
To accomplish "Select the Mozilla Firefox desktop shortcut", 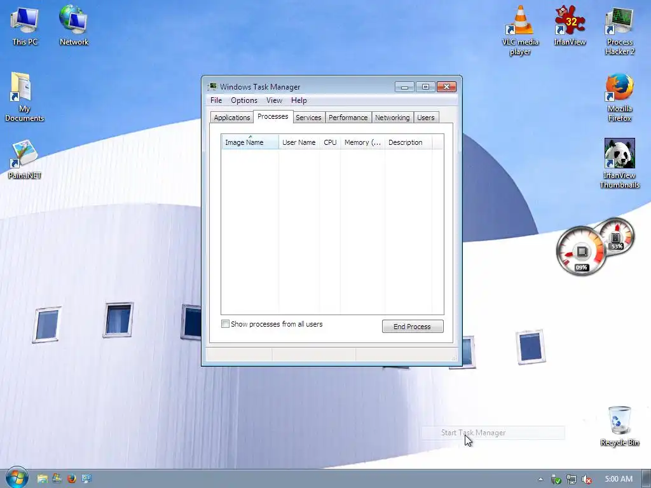I will click(x=619, y=98).
